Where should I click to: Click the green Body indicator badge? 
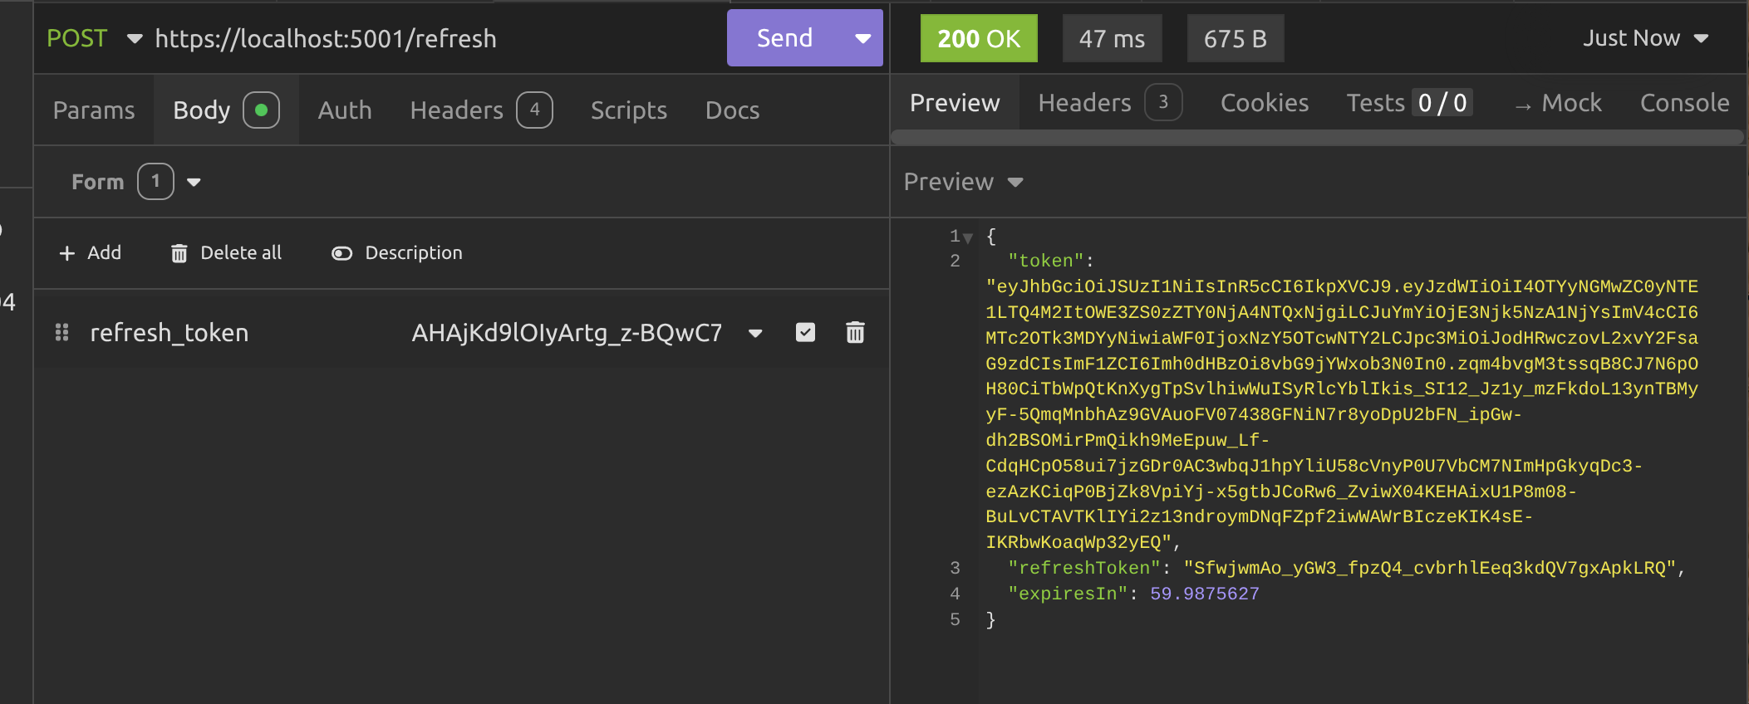(261, 110)
